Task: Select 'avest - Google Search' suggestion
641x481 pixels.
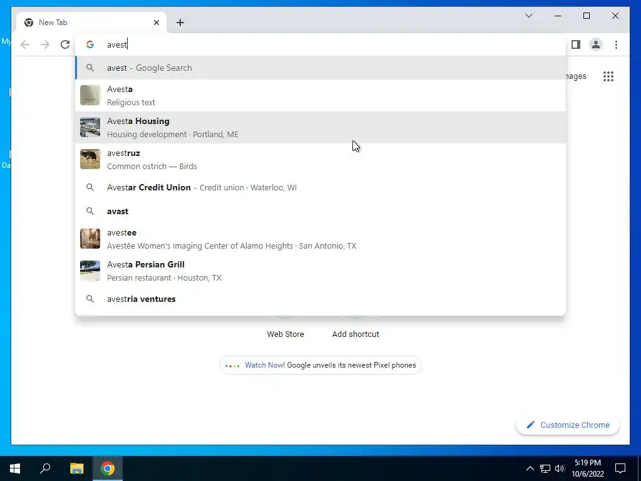Action: pyautogui.click(x=321, y=68)
